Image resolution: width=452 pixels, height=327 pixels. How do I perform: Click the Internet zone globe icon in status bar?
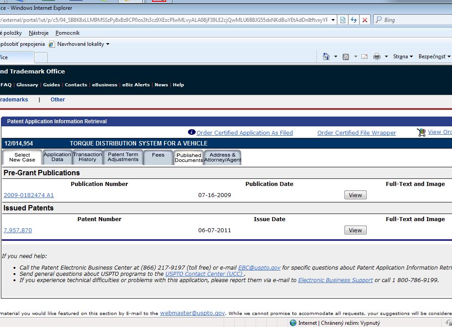(293, 323)
